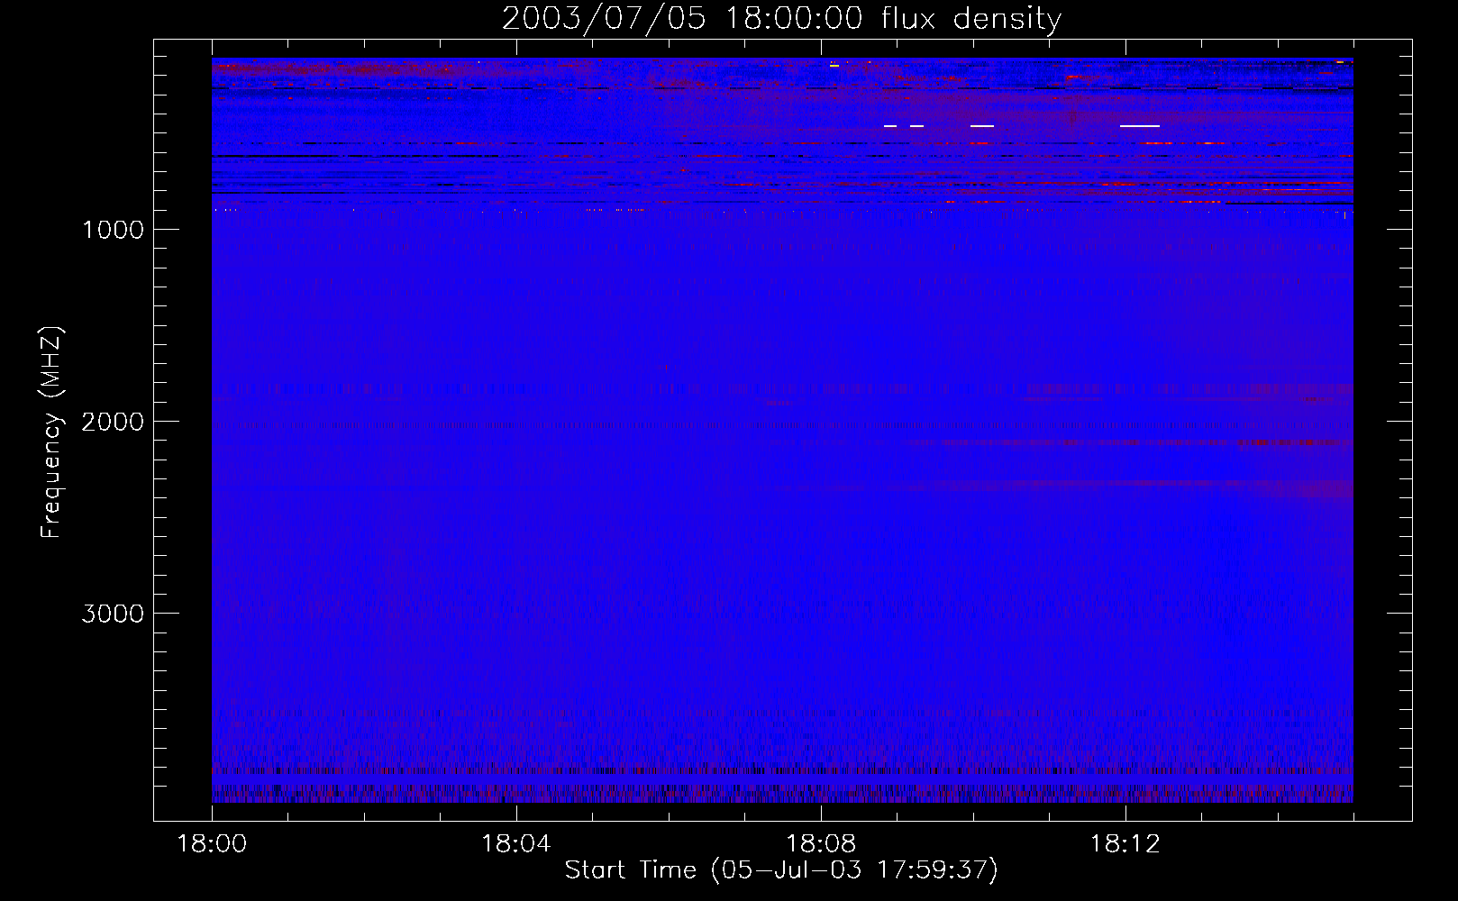Click the plot title '2003/07/05 18:00:00 flux density'
This screenshot has height=901, width=1458.
click(781, 19)
